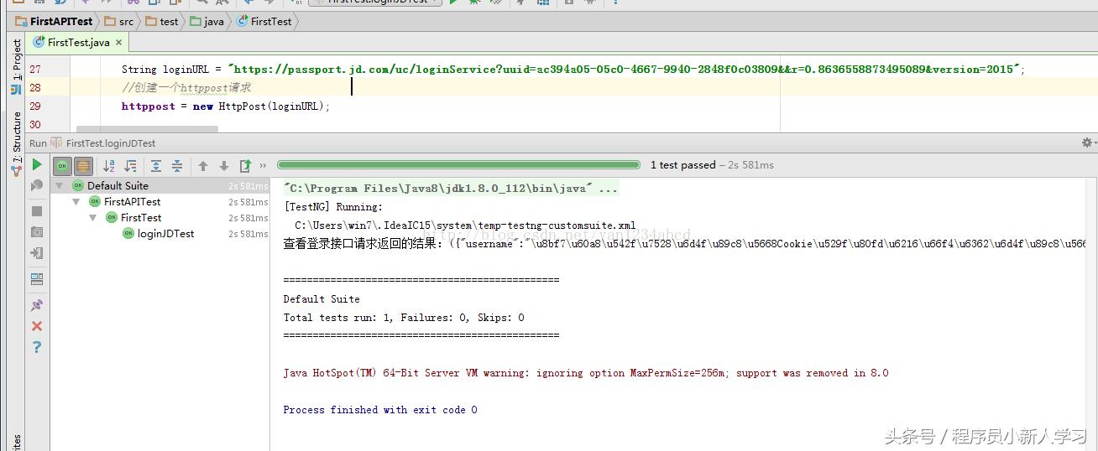The height and width of the screenshot is (451, 1098).
Task: Click the java.exe command line in console
Action: point(451,189)
